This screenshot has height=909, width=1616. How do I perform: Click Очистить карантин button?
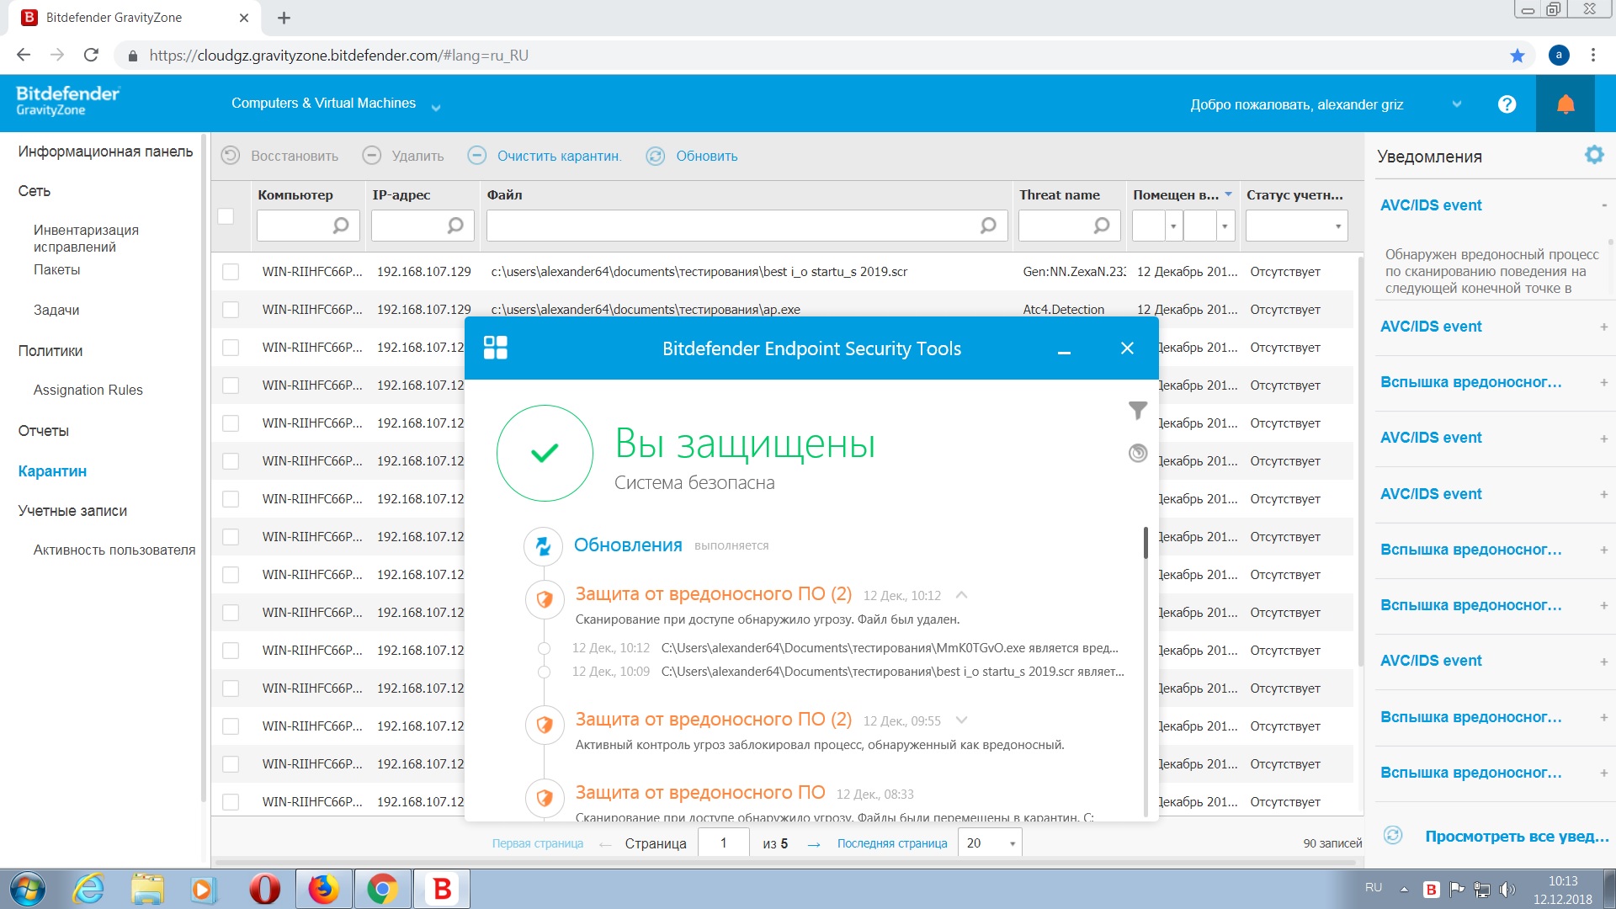pos(558,156)
